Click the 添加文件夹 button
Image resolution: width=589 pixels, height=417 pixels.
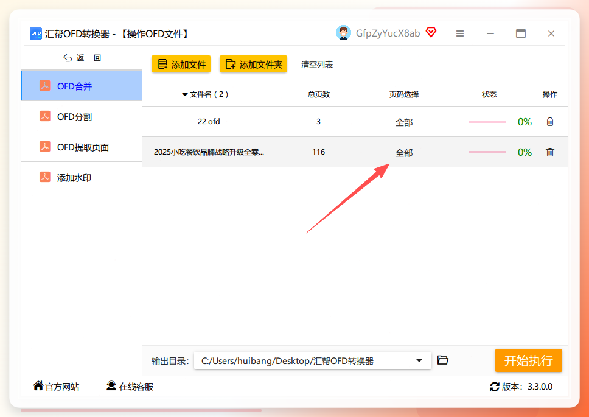pos(254,65)
